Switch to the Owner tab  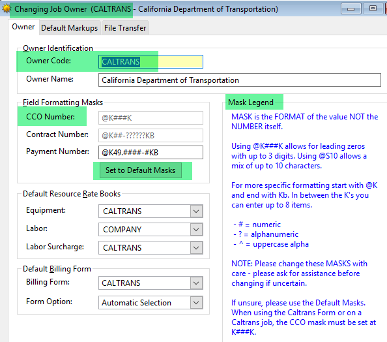pyautogui.click(x=23, y=27)
